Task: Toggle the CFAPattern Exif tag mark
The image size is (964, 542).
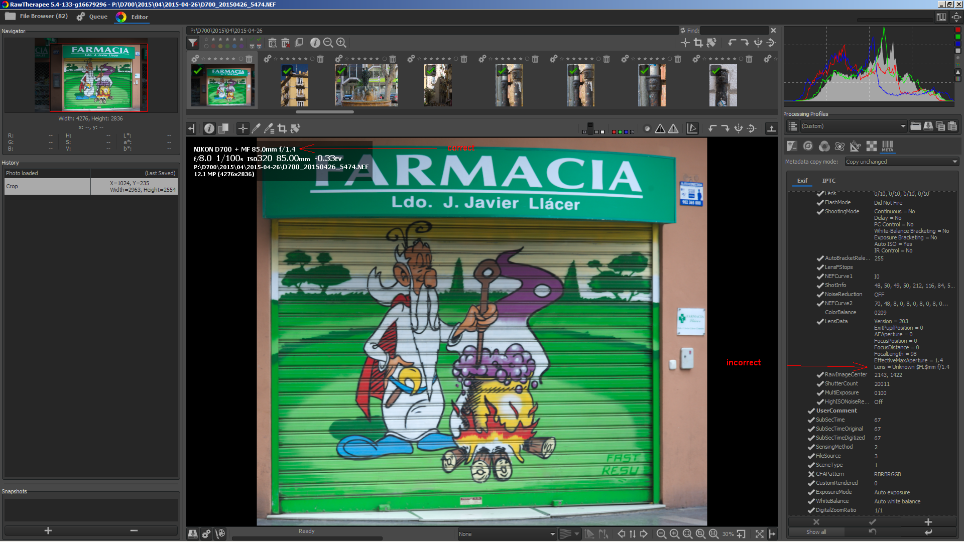Action: (x=811, y=474)
